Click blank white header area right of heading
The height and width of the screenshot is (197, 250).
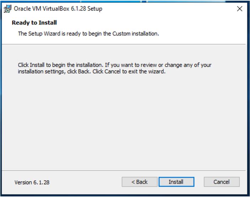(x=160, y=23)
